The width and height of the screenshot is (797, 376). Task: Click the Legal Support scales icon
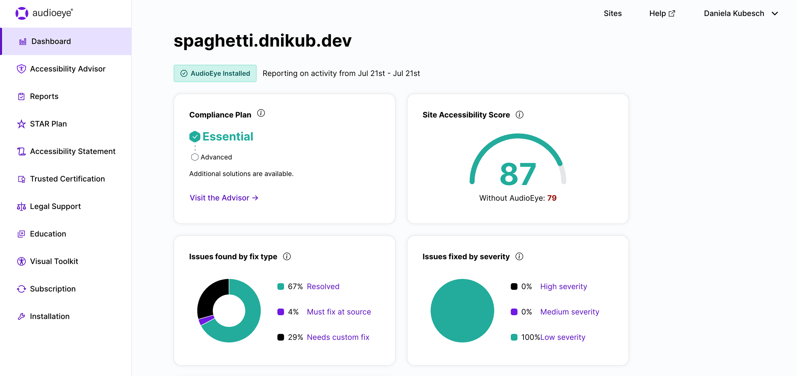pyautogui.click(x=21, y=207)
